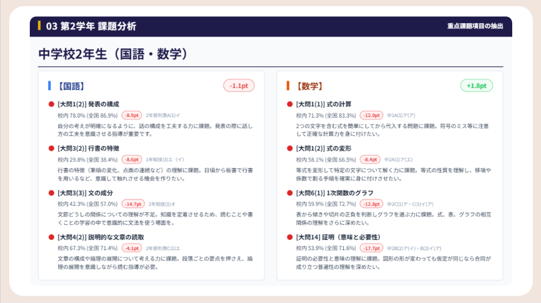Select item title [大問14] 証明（意味と必要性）
The image size is (541, 303).
338,237
